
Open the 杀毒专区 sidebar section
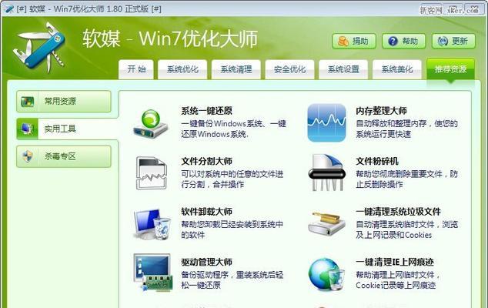coord(64,156)
